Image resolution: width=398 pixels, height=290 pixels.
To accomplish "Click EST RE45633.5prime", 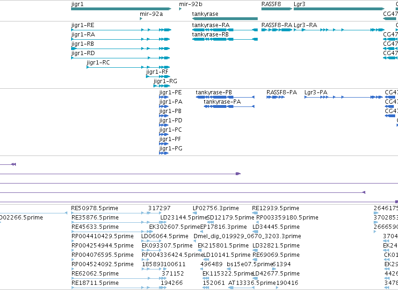I will (x=112, y=232).
